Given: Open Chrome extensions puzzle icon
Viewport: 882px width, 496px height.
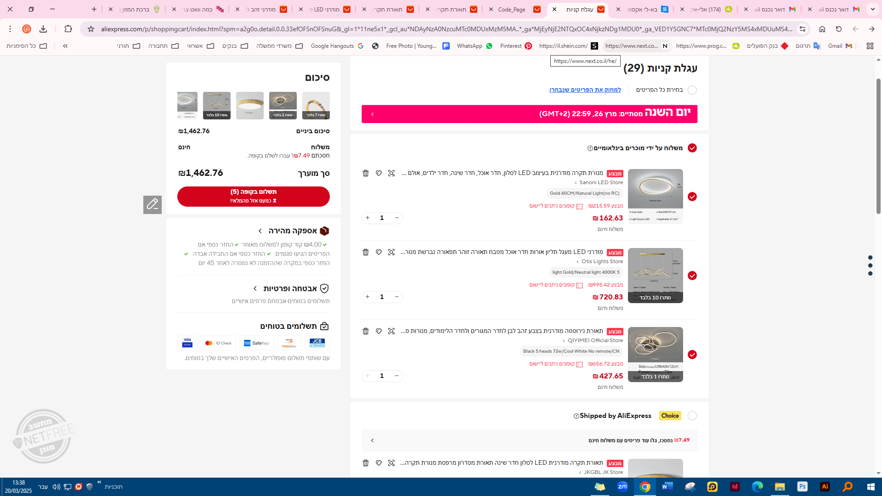Looking at the screenshot, I should coord(68,29).
